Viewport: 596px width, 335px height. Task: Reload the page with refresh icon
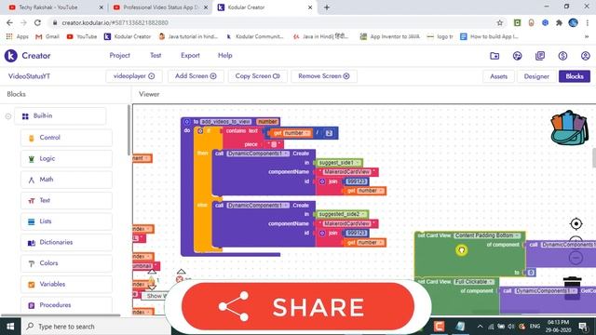(37, 22)
